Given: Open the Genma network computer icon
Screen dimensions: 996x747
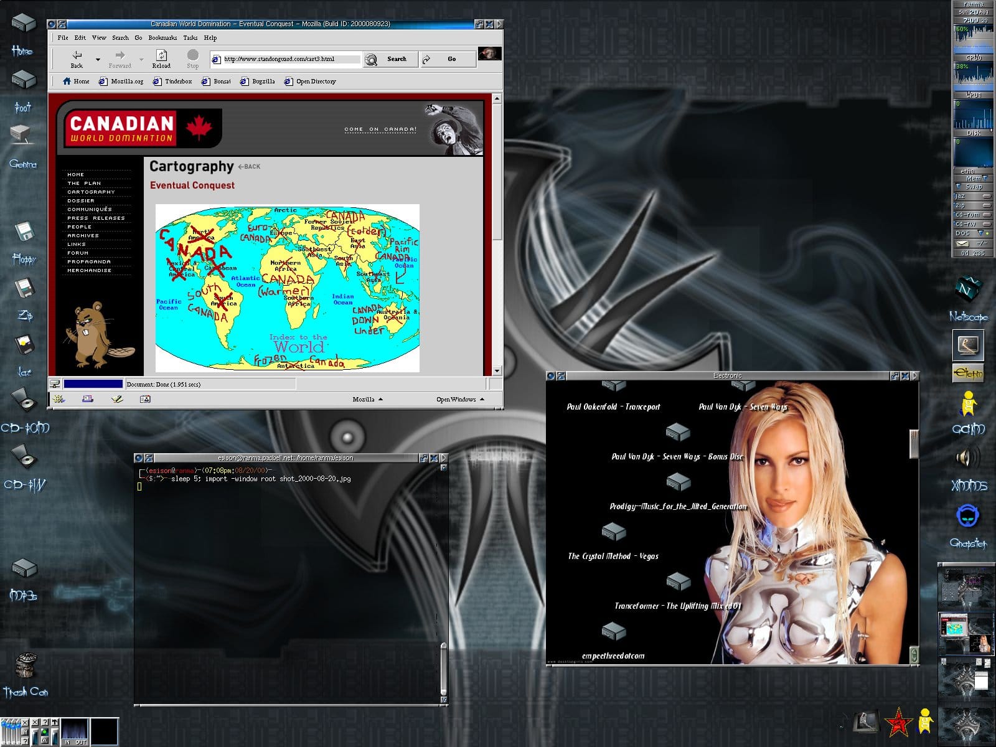Looking at the screenshot, I should (x=21, y=136).
